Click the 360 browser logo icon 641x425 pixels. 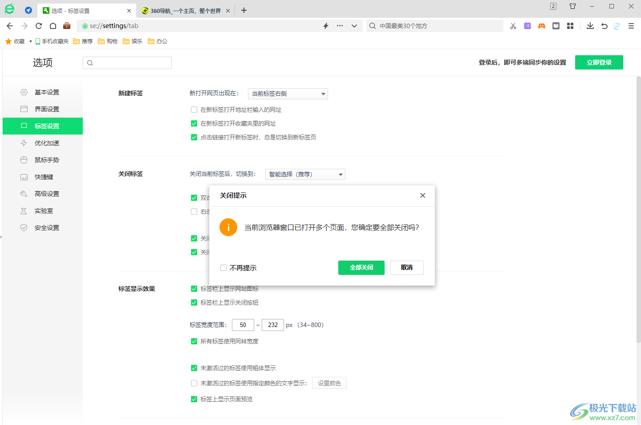(9, 9)
